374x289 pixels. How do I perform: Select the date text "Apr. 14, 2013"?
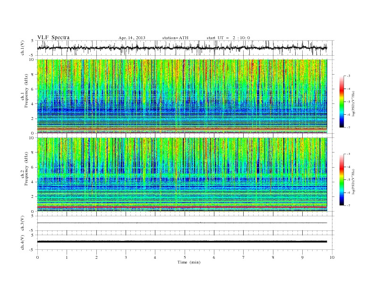pyautogui.click(x=132, y=38)
